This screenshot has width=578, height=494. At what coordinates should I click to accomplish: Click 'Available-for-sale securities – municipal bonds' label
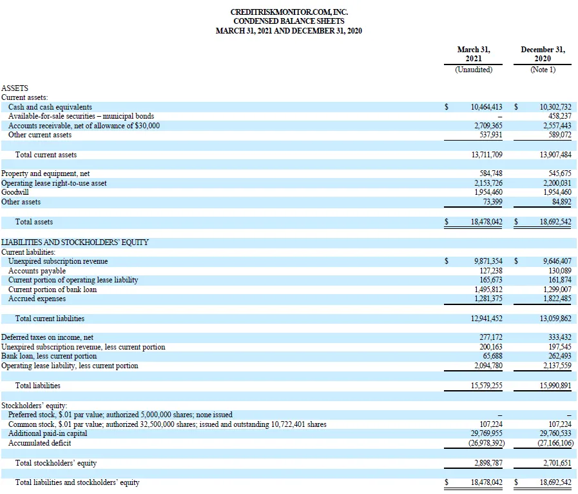[x=81, y=116]
